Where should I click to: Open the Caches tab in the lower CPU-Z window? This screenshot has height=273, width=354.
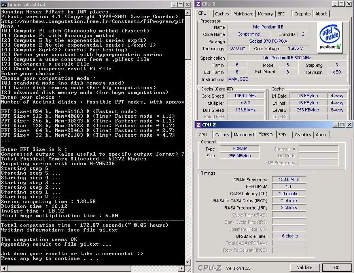222,135
